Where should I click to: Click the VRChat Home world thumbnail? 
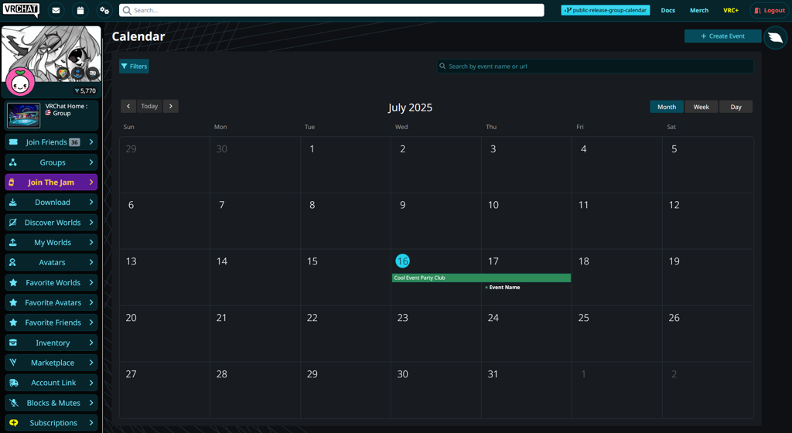click(x=24, y=115)
